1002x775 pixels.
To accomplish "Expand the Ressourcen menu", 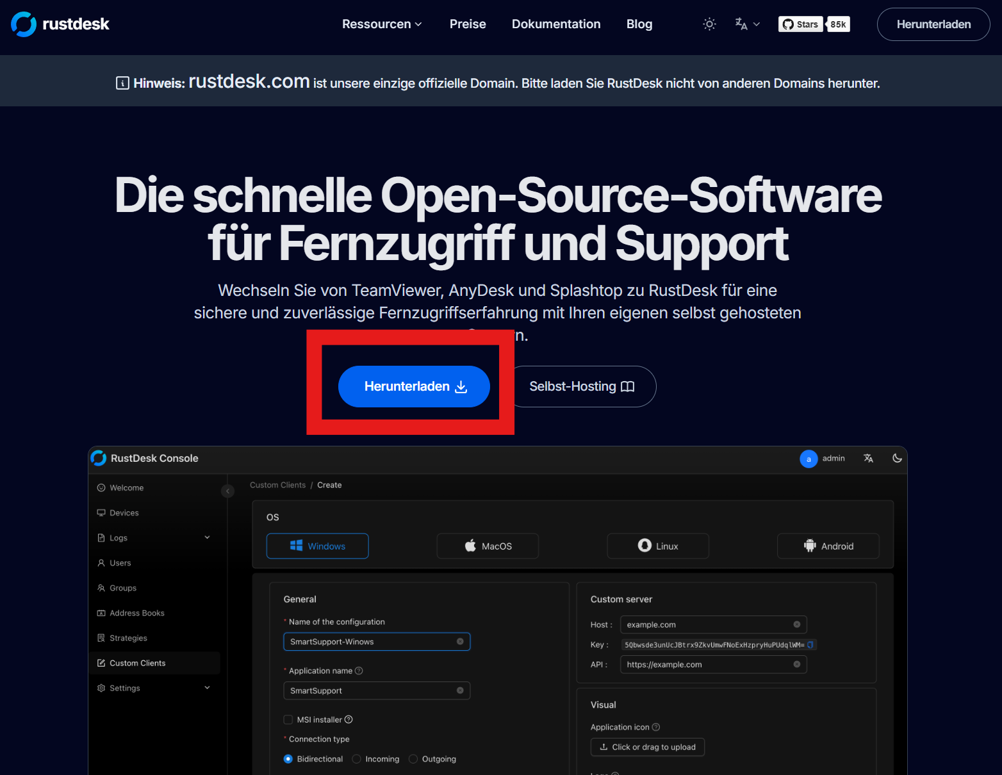I will pos(382,24).
